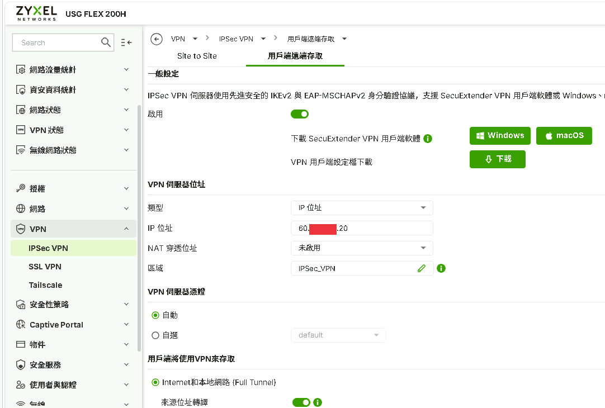The width and height of the screenshot is (605, 408).
Task: Click the 網路流量統計 gear icon
Action: 21,70
